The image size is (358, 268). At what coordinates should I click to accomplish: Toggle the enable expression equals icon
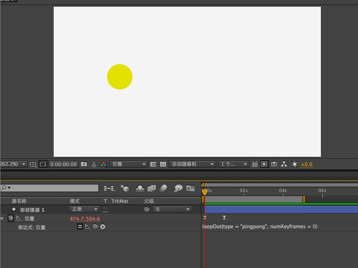(80, 226)
